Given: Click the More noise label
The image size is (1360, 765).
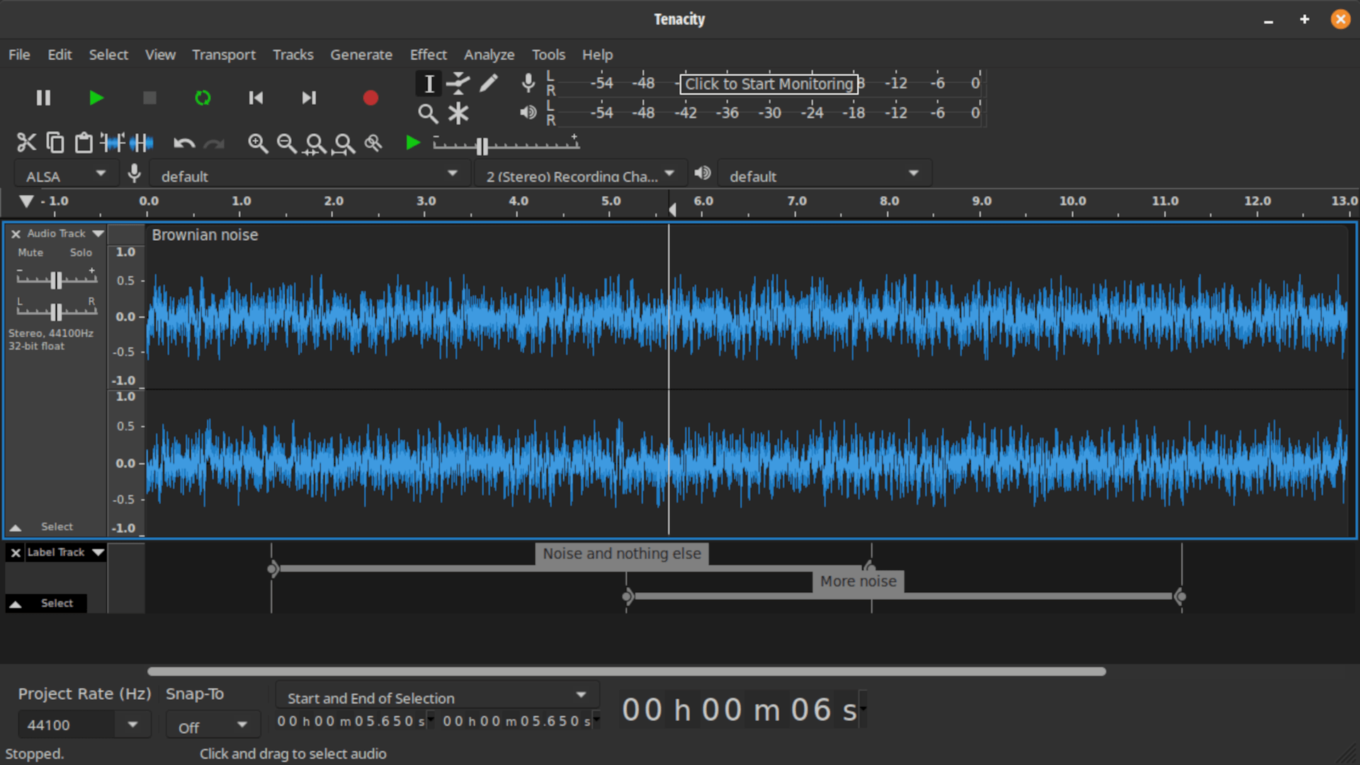Looking at the screenshot, I should (x=858, y=582).
